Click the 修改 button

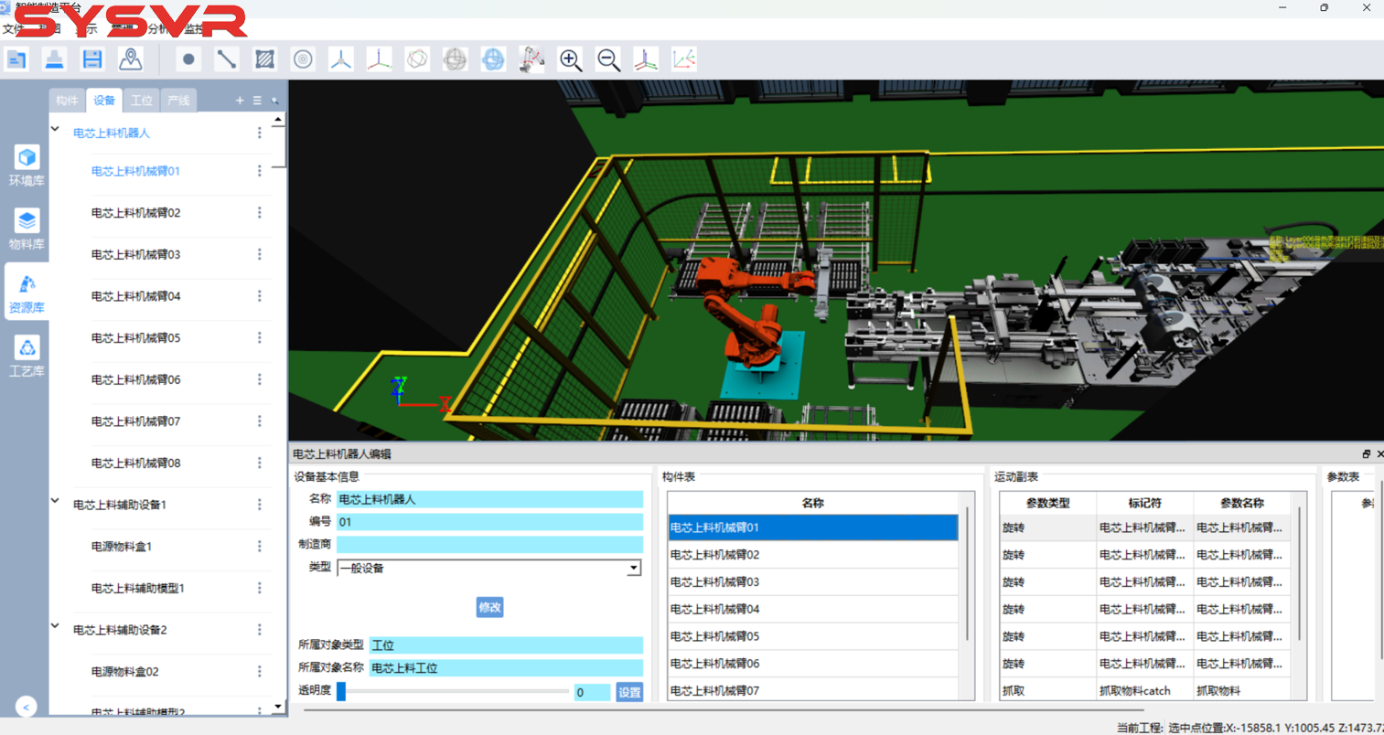tap(489, 607)
